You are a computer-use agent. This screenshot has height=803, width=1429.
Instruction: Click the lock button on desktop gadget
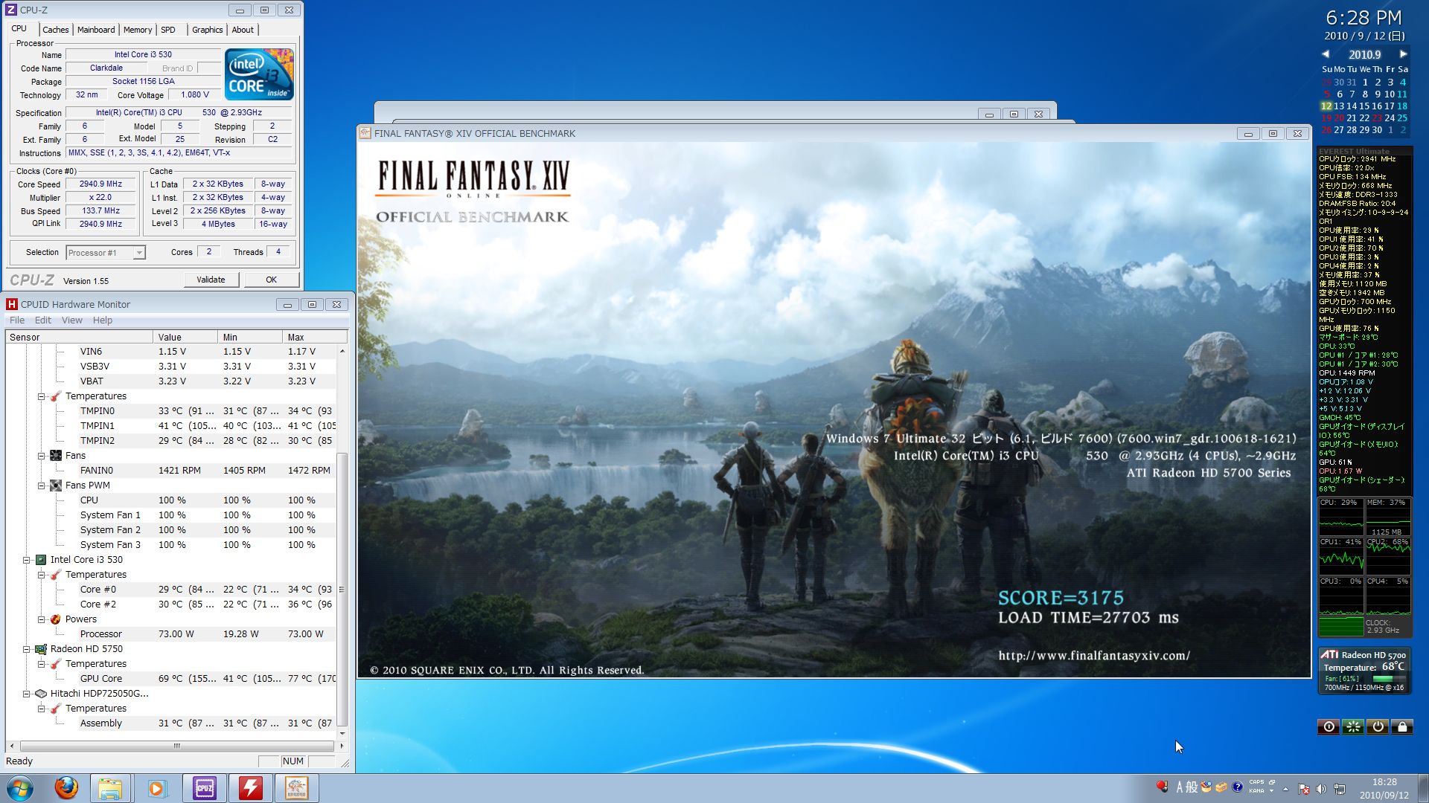coord(1401,726)
